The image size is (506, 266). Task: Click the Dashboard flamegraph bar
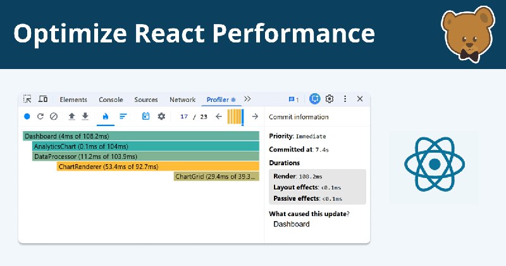[x=141, y=136]
